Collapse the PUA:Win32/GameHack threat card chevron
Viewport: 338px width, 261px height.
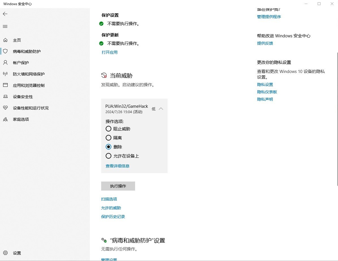pos(161,109)
